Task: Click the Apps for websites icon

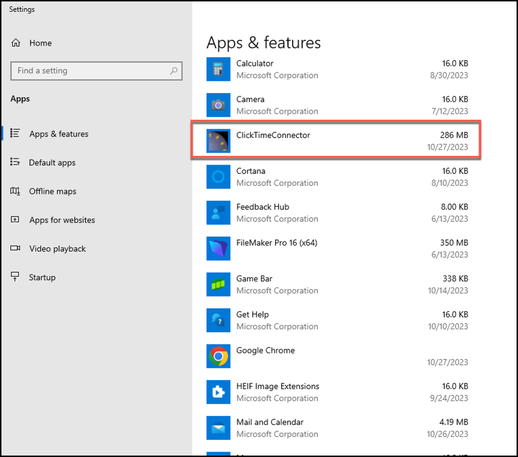Action: [15, 220]
